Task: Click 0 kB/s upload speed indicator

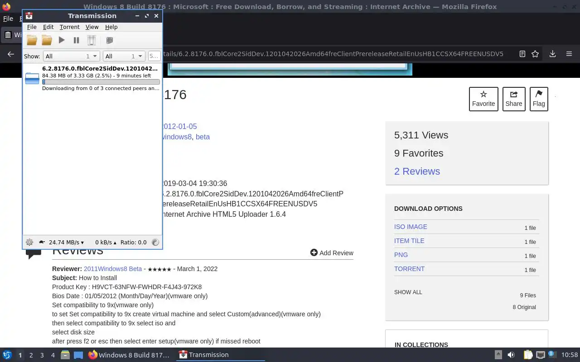Action: pos(106,242)
